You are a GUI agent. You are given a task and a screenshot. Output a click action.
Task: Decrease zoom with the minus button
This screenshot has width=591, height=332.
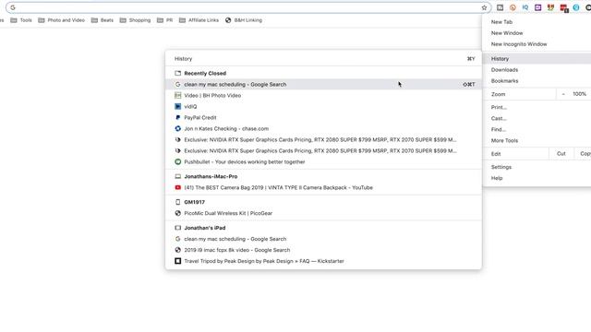[563, 94]
